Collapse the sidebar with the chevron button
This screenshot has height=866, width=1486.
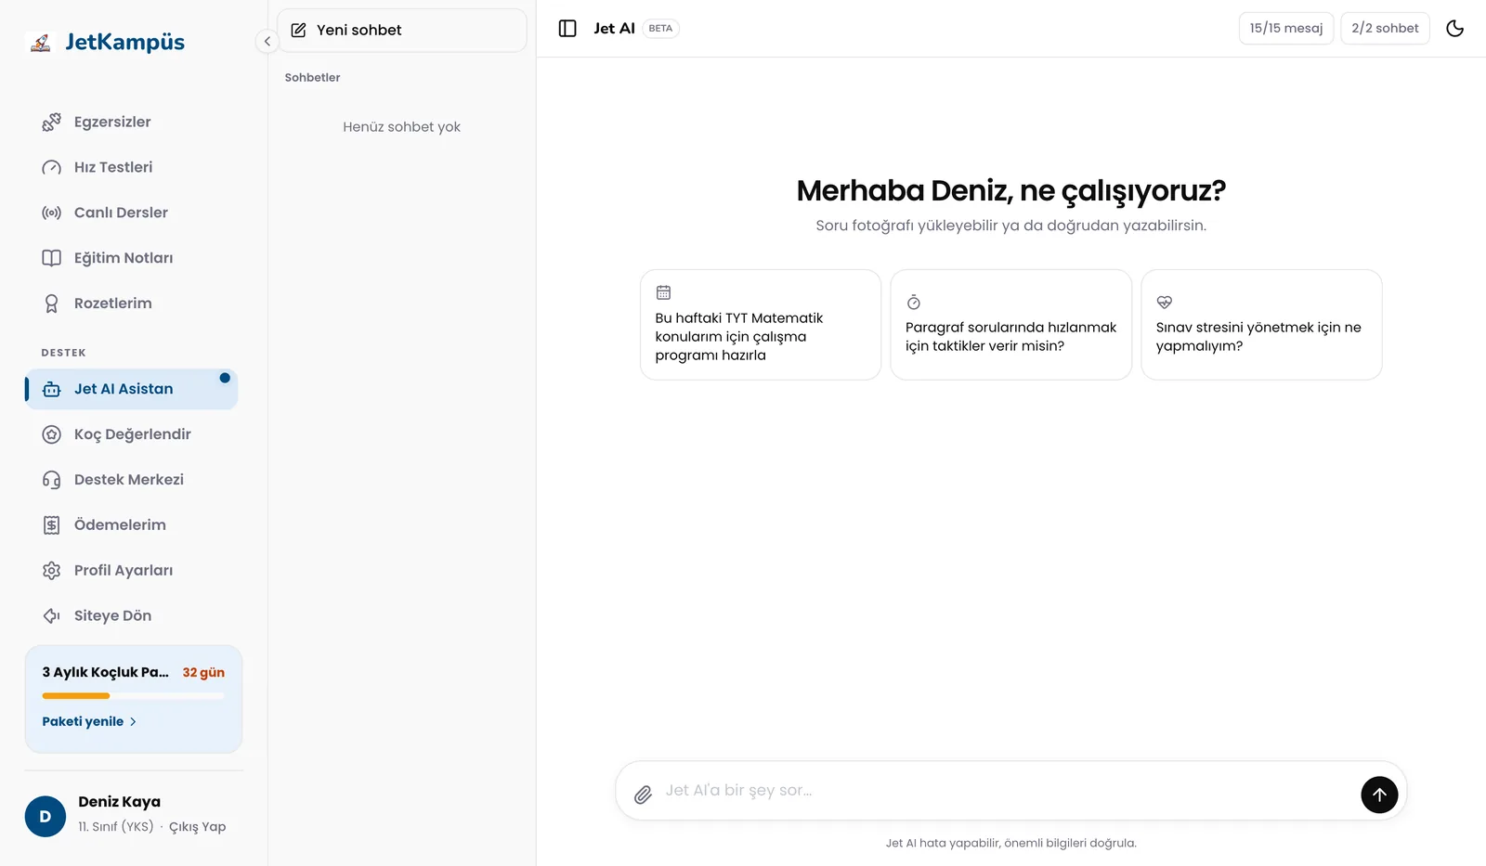(267, 41)
